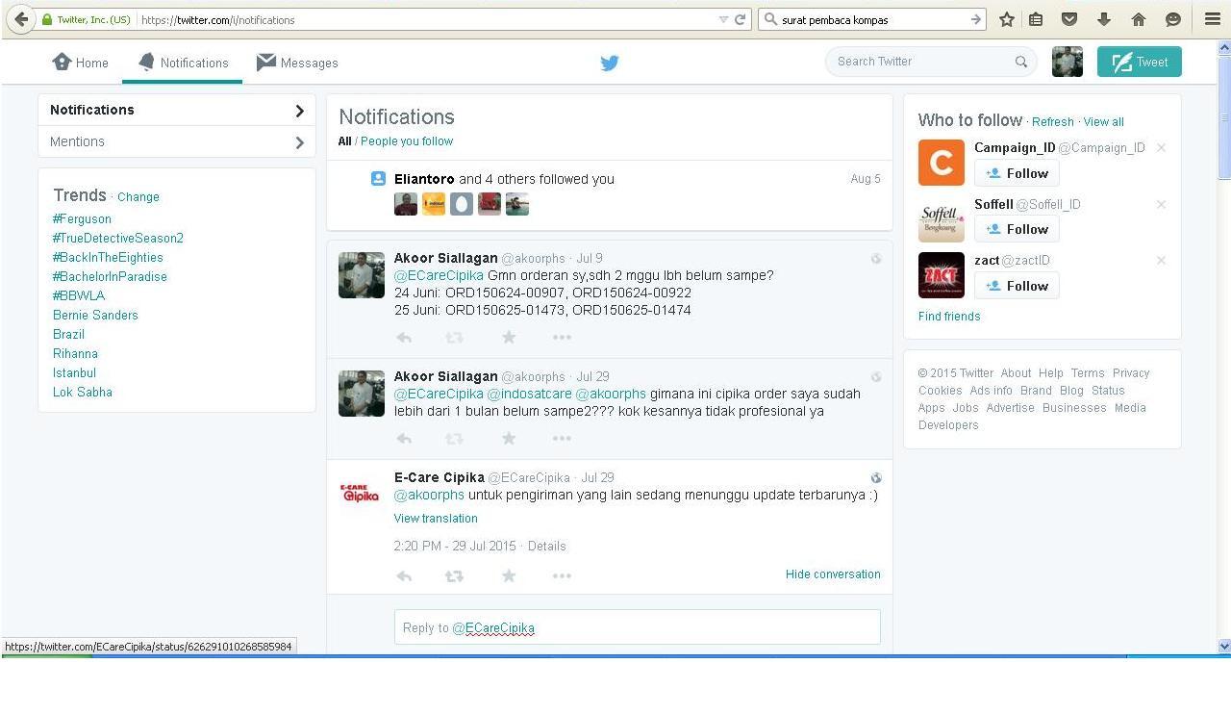Open the profile avatar menu in navbar

point(1068,62)
